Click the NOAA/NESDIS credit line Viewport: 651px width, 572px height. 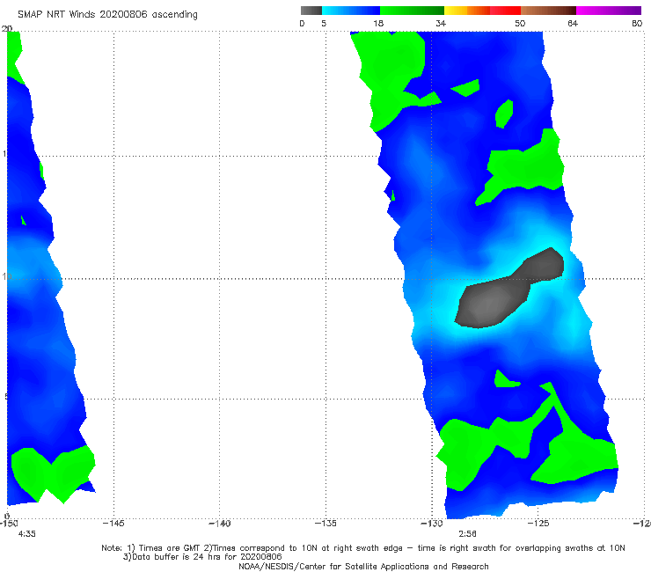click(363, 566)
